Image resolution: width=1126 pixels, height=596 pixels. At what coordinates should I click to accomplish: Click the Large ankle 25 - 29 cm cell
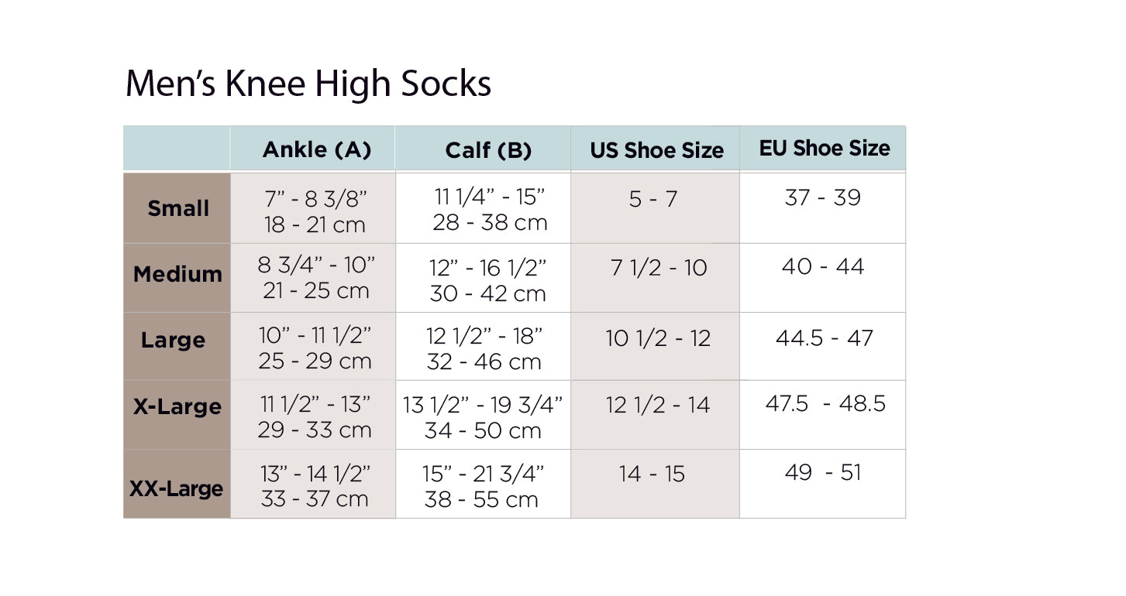click(x=315, y=361)
